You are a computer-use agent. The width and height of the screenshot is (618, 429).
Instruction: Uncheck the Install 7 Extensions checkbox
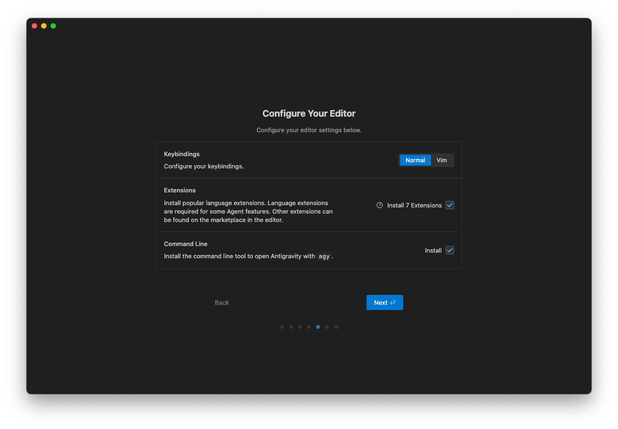tap(450, 205)
